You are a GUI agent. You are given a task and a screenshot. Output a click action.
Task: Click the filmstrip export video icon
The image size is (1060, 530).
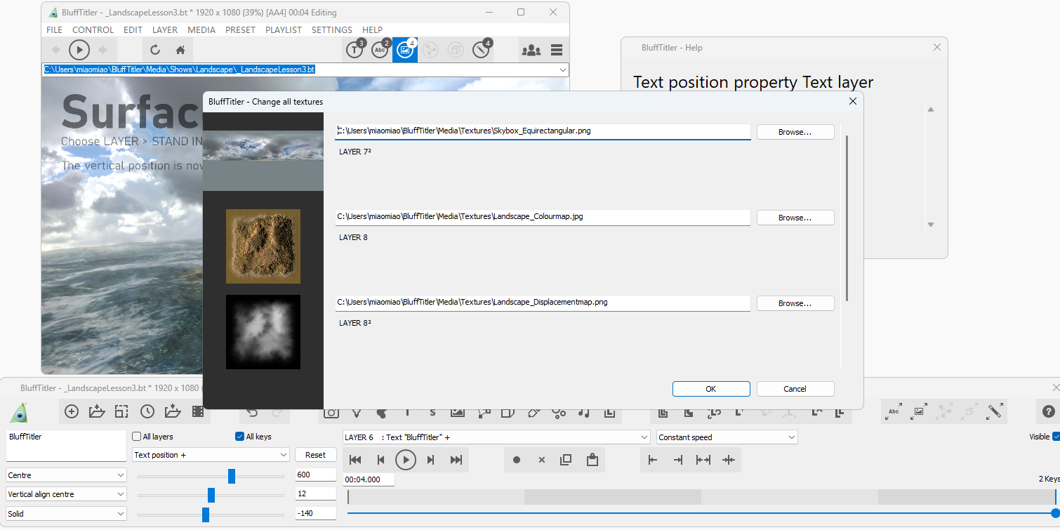pos(198,412)
